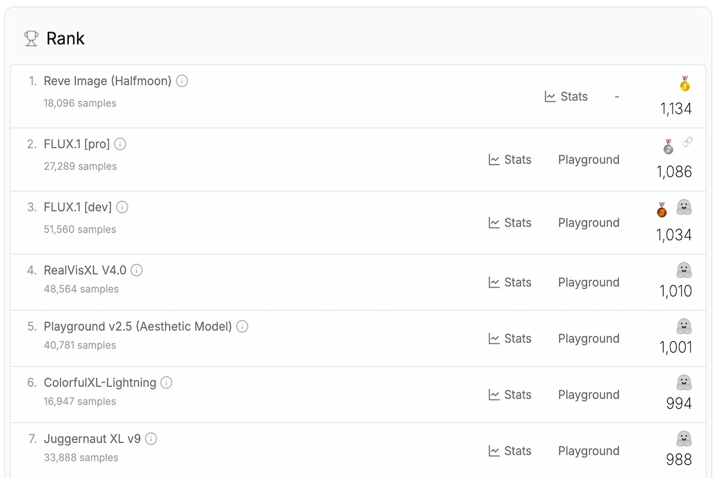The image size is (718, 478).
Task: Click Hugging Face icon in RealVisXL V4.0 row
Action: [x=684, y=270]
